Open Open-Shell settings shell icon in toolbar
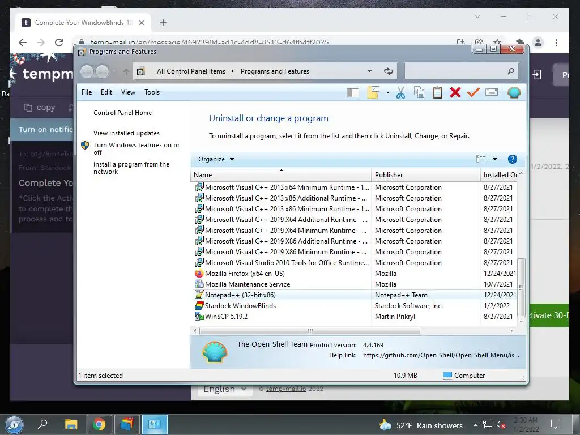 click(514, 92)
